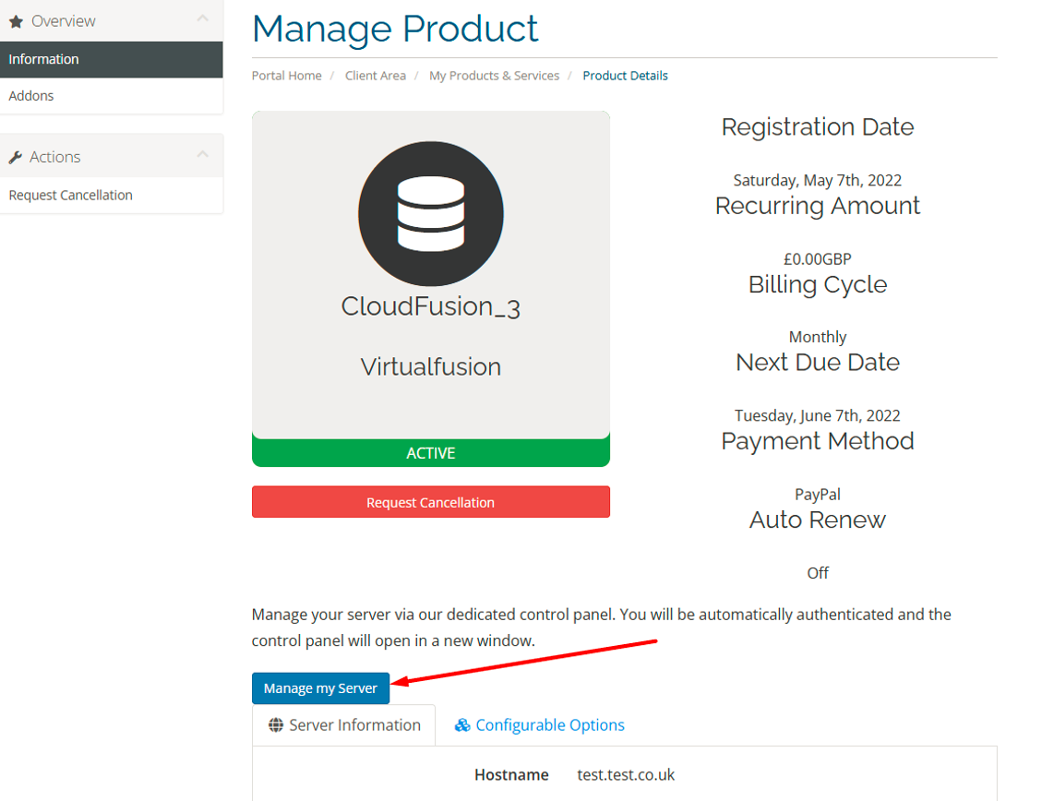Viewport: 1042px width, 801px height.
Task: Click the Off auto renew value
Action: (818, 572)
